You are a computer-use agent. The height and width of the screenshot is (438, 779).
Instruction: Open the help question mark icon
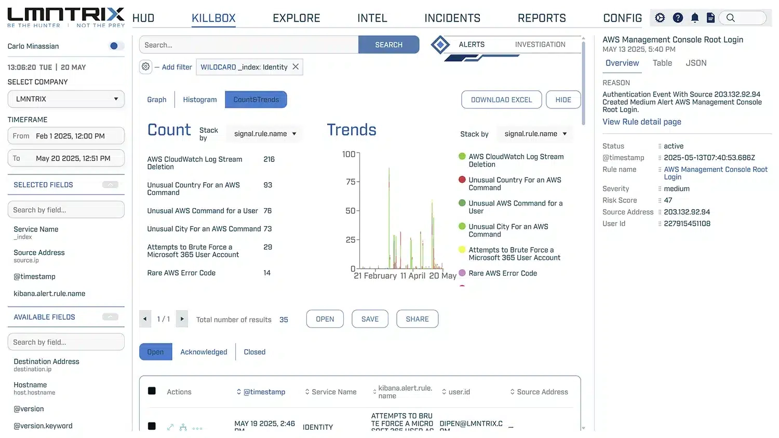[678, 18]
